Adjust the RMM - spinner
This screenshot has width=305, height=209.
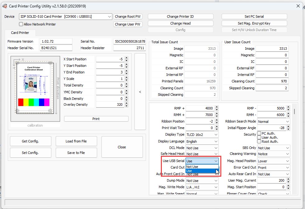[x=289, y=115]
